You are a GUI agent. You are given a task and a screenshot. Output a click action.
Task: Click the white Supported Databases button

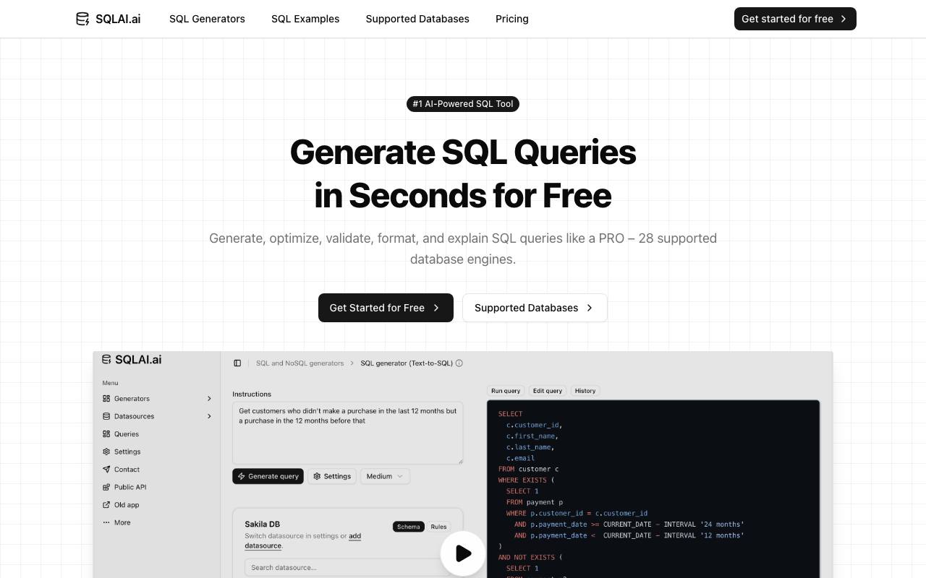pyautogui.click(x=535, y=308)
